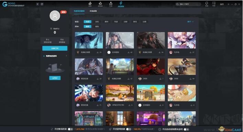Open the dark warrior wallpaper
Image resolution: width=243 pixels, height=132 pixels.
(x=151, y=40)
